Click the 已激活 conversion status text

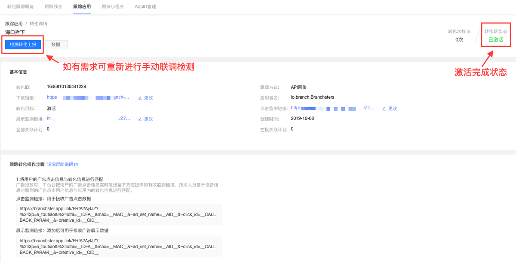(496, 39)
